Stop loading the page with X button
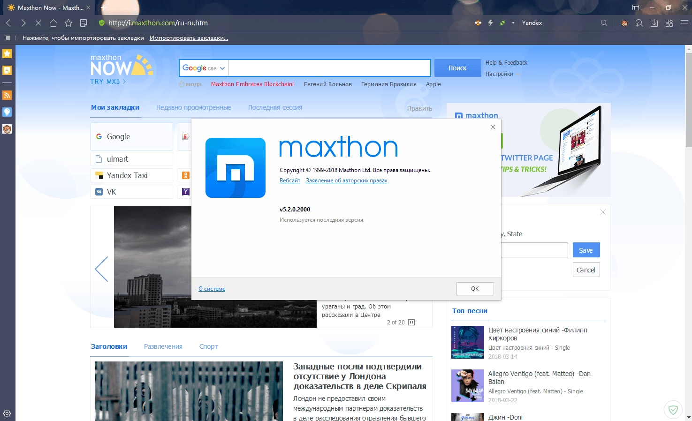Image resolution: width=692 pixels, height=421 pixels. coord(38,23)
